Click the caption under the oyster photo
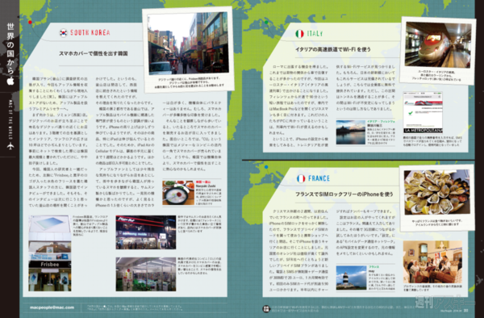Image resolution: width=484 pixels, height=318 pixels. coord(436,223)
